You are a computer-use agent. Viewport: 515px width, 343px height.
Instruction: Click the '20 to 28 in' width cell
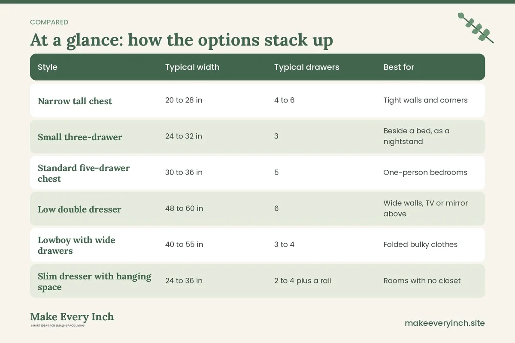pyautogui.click(x=184, y=100)
